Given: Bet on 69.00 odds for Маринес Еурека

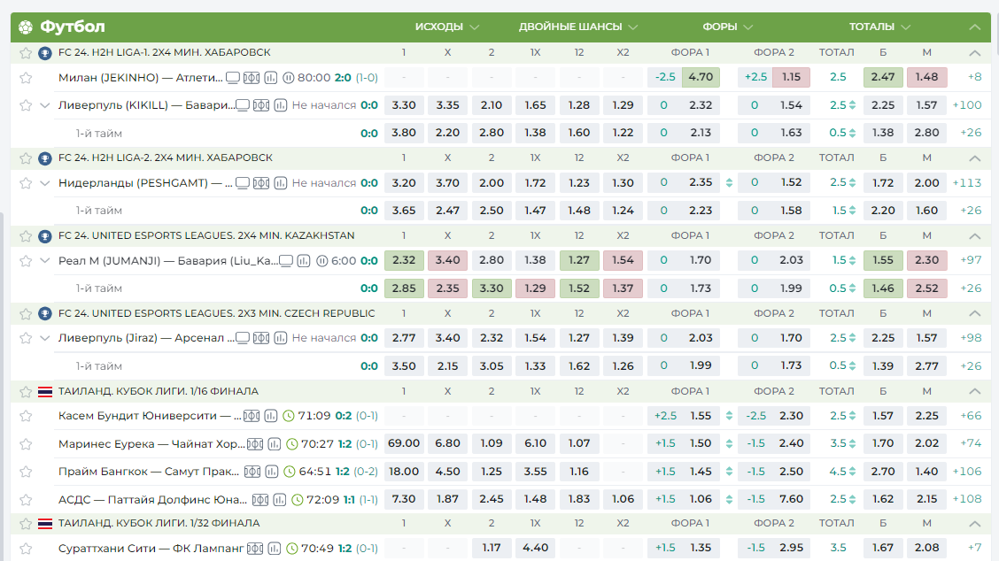Looking at the screenshot, I should point(404,443).
